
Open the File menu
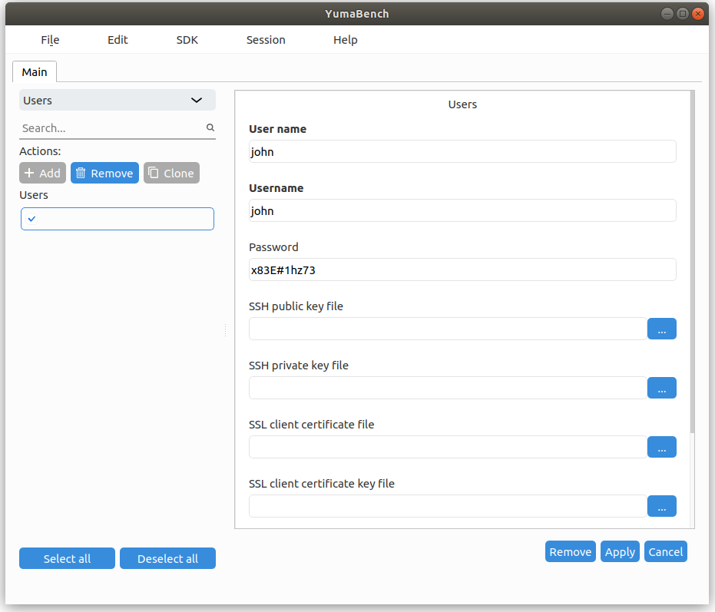(50, 40)
